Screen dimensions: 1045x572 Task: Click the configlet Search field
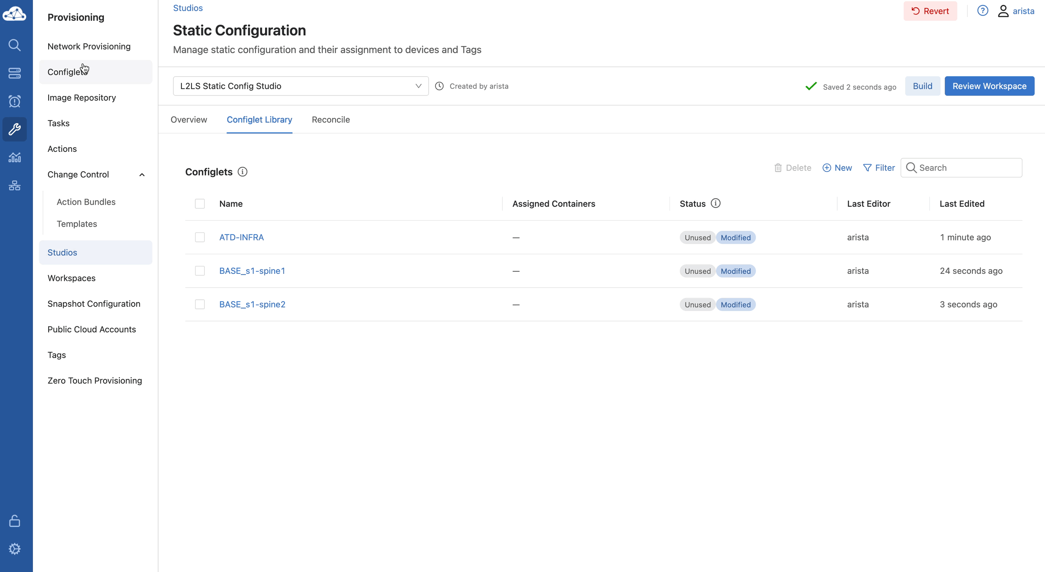(967, 168)
